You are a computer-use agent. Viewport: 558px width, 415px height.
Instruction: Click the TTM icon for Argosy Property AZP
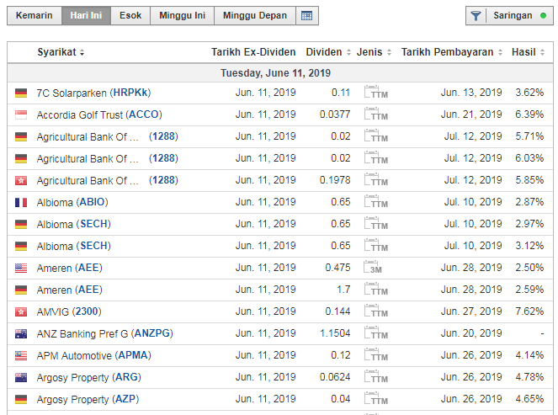pyautogui.click(x=376, y=399)
